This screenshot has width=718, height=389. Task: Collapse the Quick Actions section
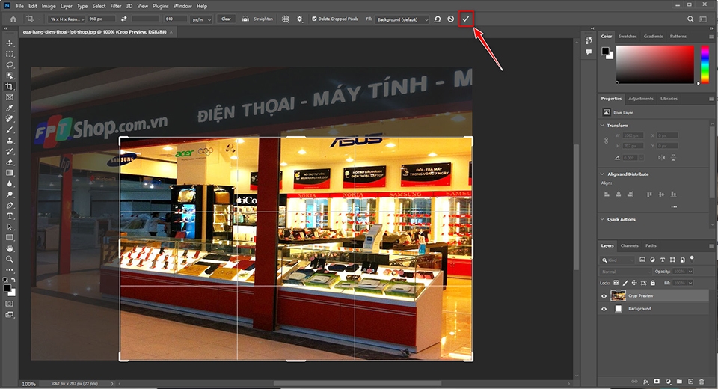pos(602,219)
